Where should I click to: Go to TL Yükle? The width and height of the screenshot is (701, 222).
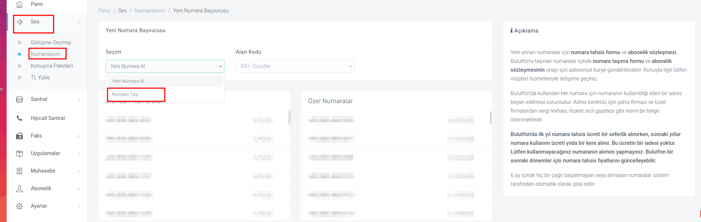[40, 78]
